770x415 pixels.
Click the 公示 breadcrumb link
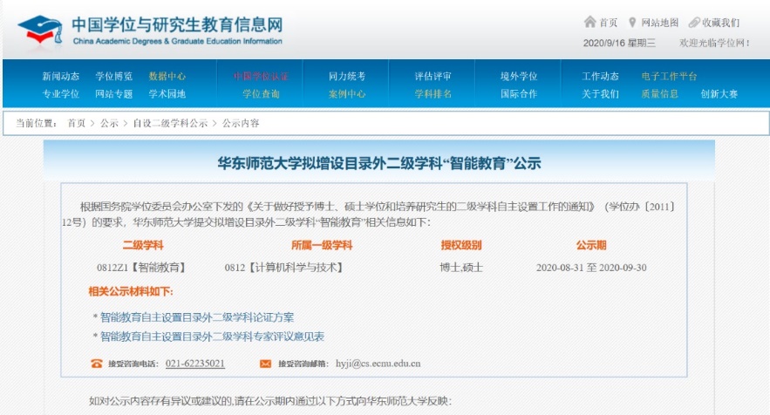[109, 123]
